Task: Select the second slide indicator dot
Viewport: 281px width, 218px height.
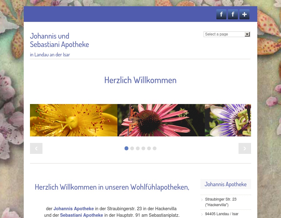Action: (x=132, y=148)
